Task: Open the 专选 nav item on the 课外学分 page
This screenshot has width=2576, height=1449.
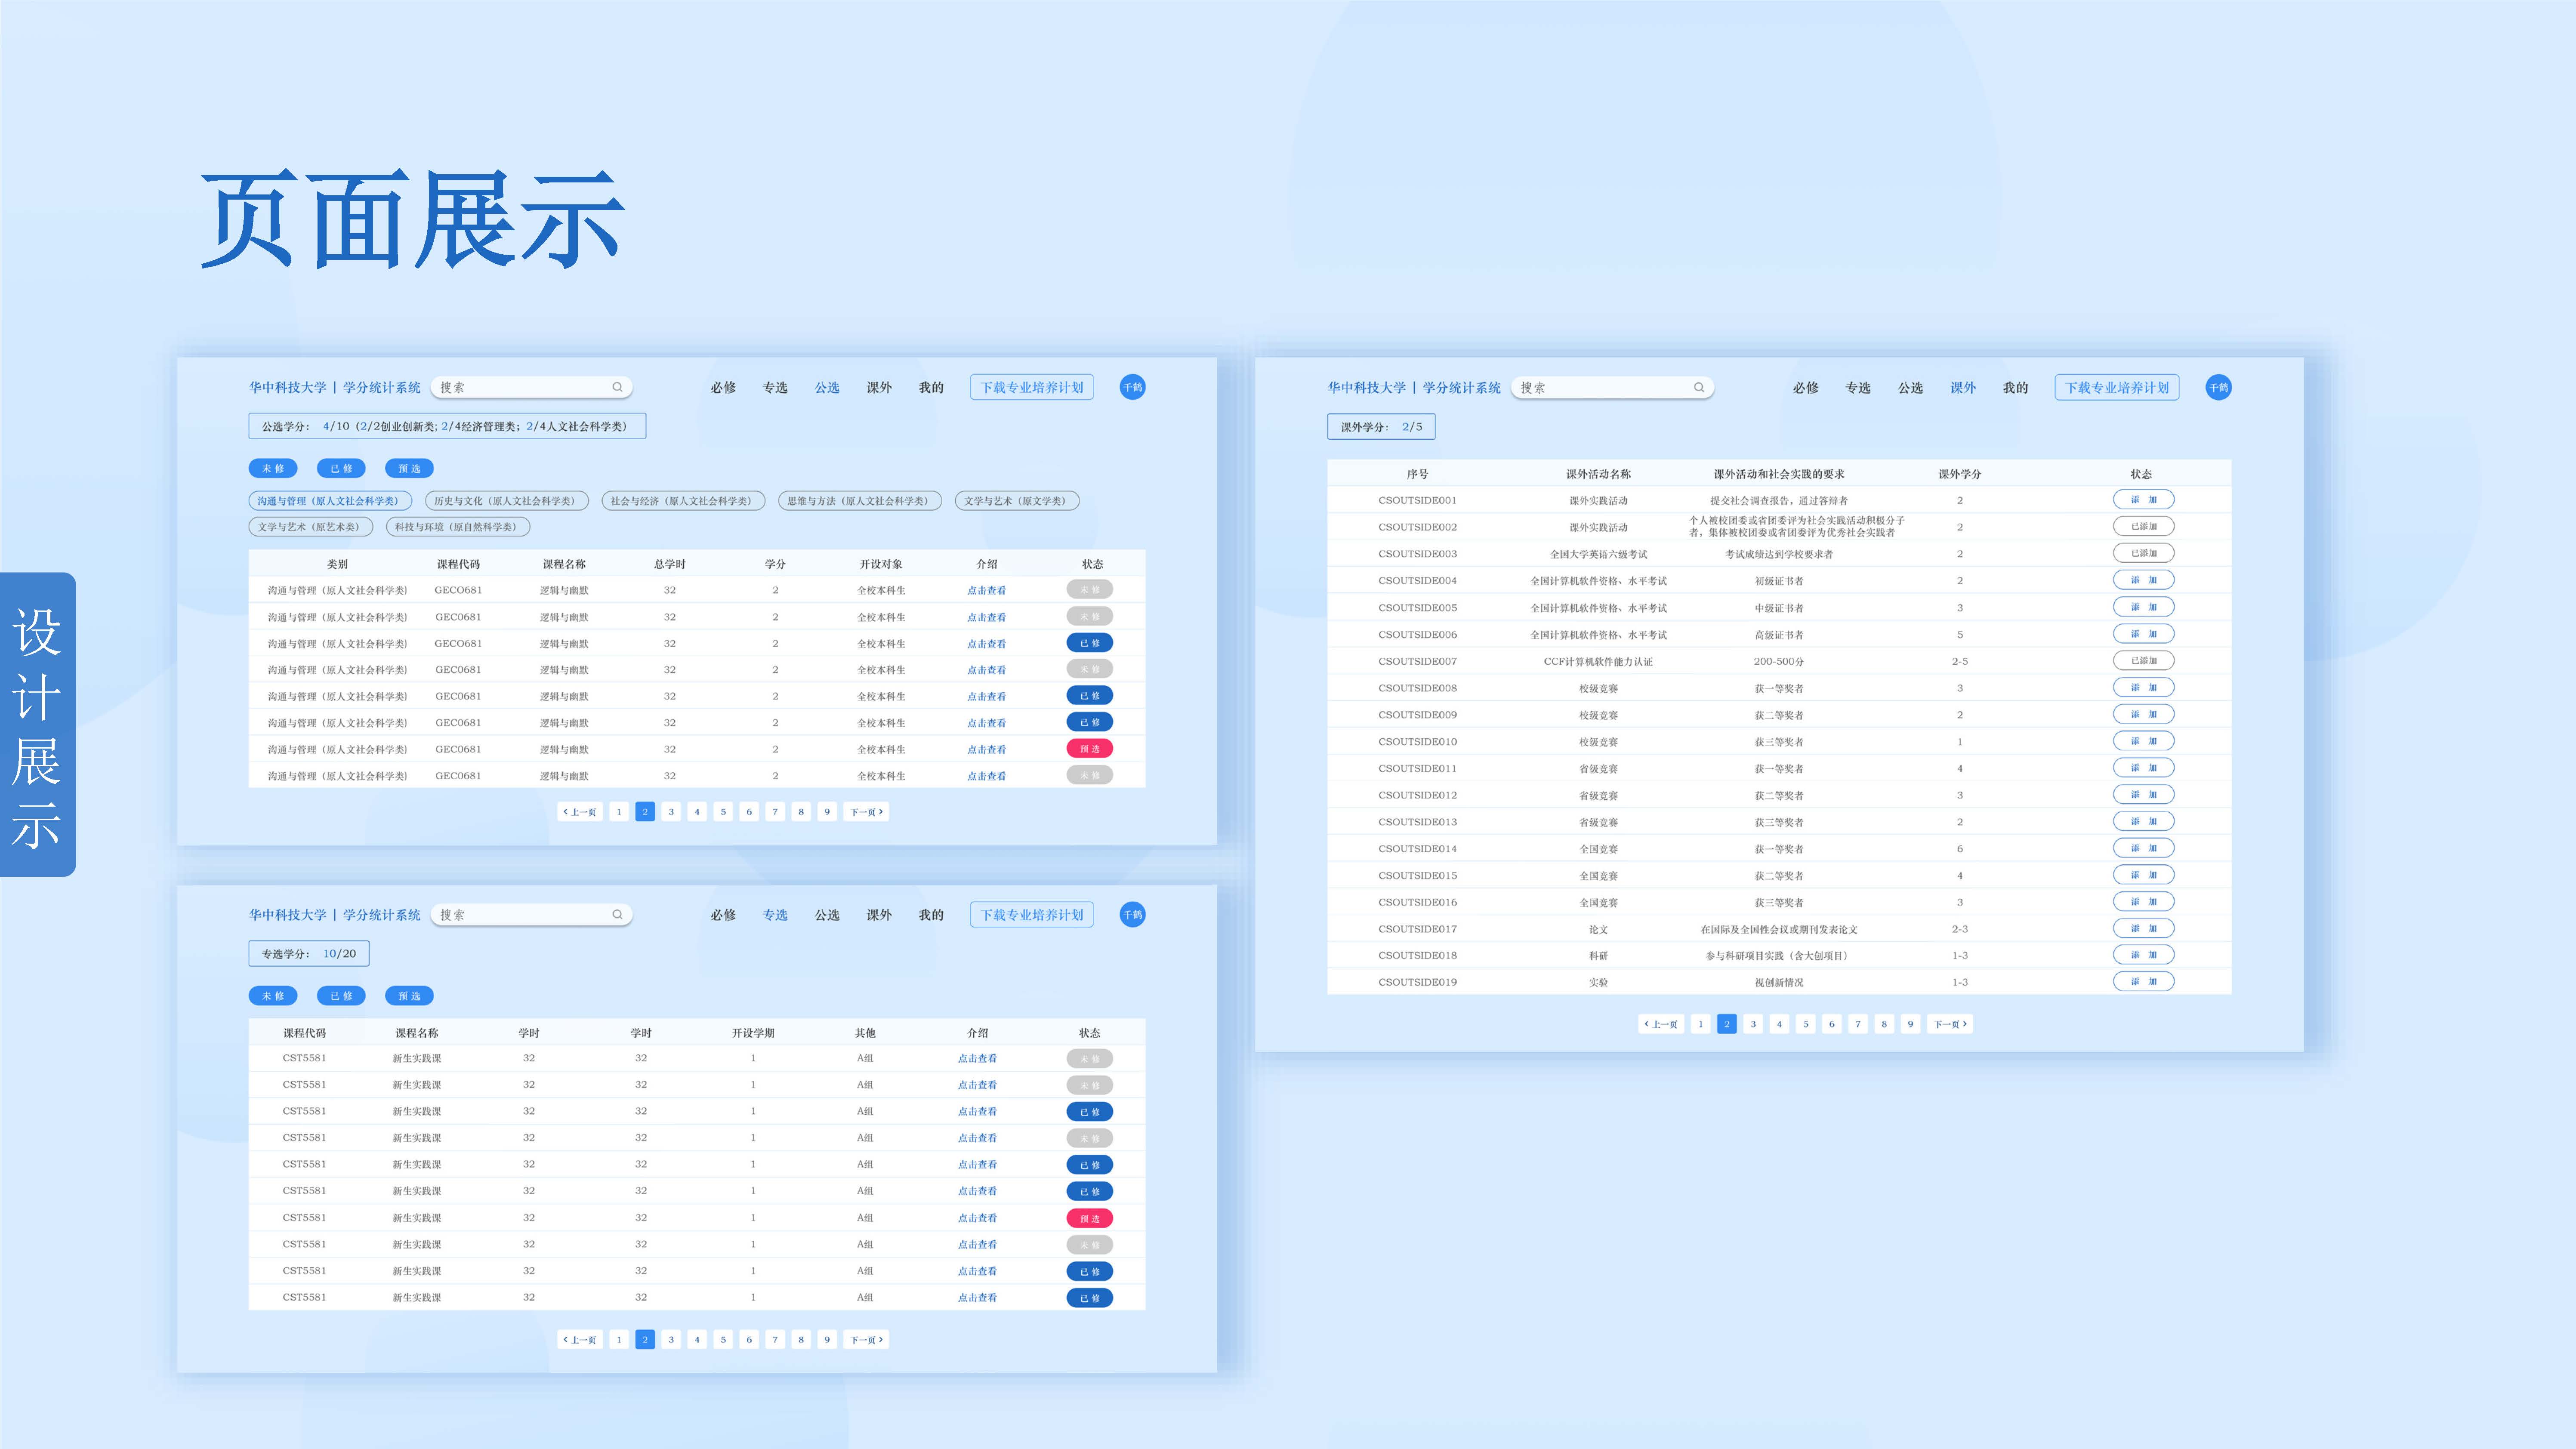Action: click(x=1858, y=387)
